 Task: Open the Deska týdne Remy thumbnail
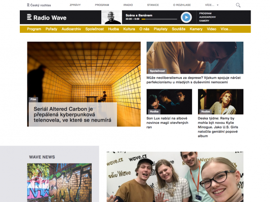(x=220, y=102)
